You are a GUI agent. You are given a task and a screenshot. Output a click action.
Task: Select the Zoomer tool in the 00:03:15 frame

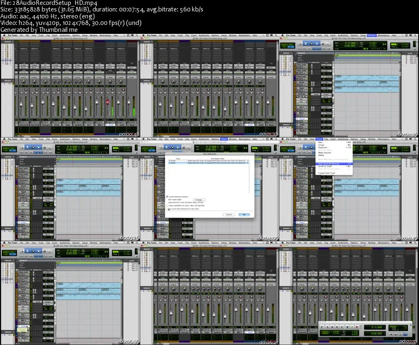pyautogui.click(x=22, y=147)
